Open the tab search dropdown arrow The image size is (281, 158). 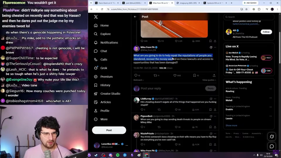tap(91, 3)
